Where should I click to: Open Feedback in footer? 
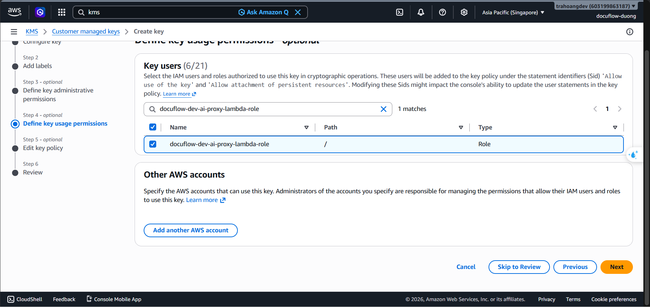pyautogui.click(x=64, y=299)
